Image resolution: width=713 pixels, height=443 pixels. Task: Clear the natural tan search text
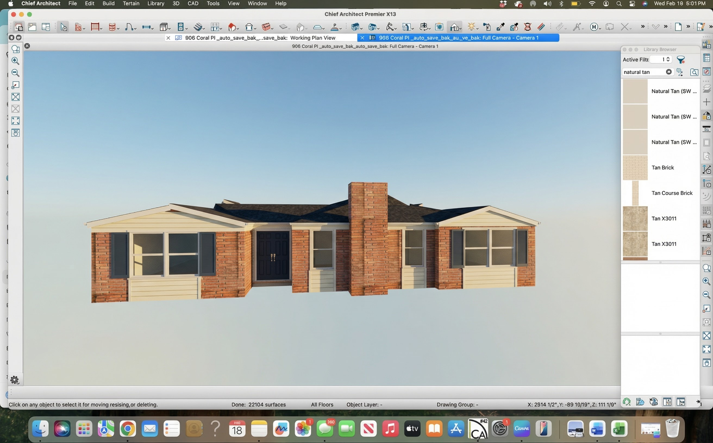click(x=668, y=72)
